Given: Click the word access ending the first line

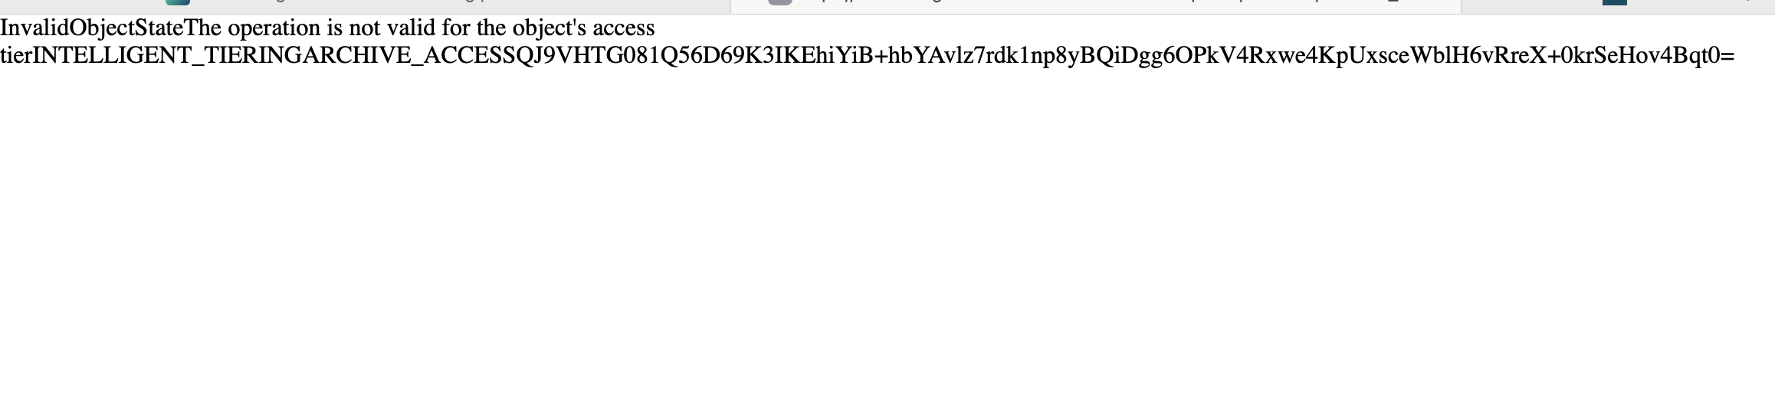Looking at the screenshot, I should point(624,28).
